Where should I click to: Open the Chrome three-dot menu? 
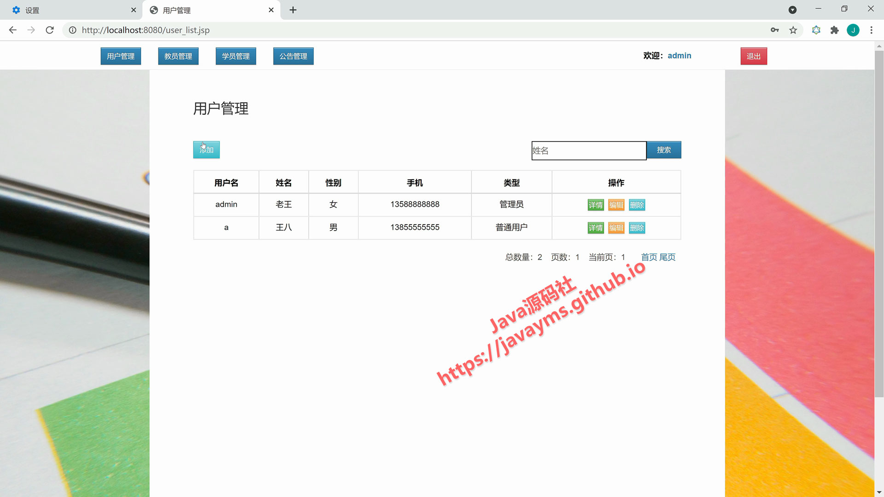(x=871, y=30)
